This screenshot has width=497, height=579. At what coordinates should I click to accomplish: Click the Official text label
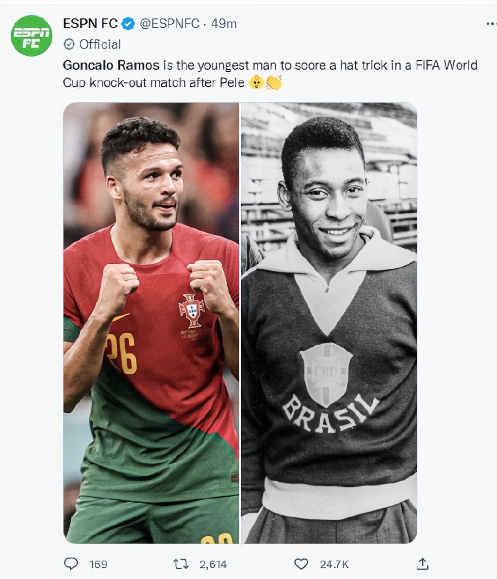100,44
